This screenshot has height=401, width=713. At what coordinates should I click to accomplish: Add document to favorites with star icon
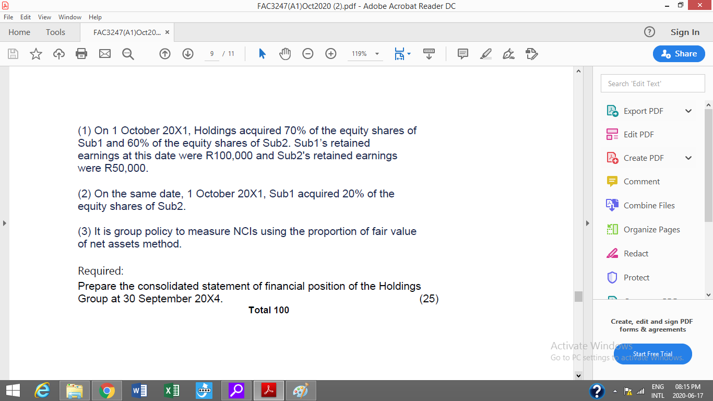(x=35, y=54)
